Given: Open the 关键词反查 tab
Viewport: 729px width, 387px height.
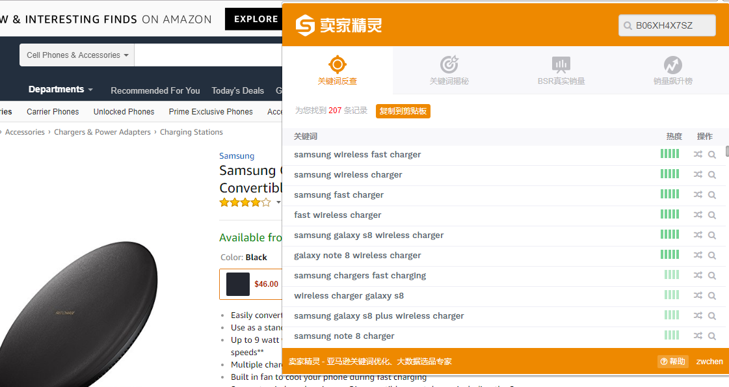Looking at the screenshot, I should point(337,71).
